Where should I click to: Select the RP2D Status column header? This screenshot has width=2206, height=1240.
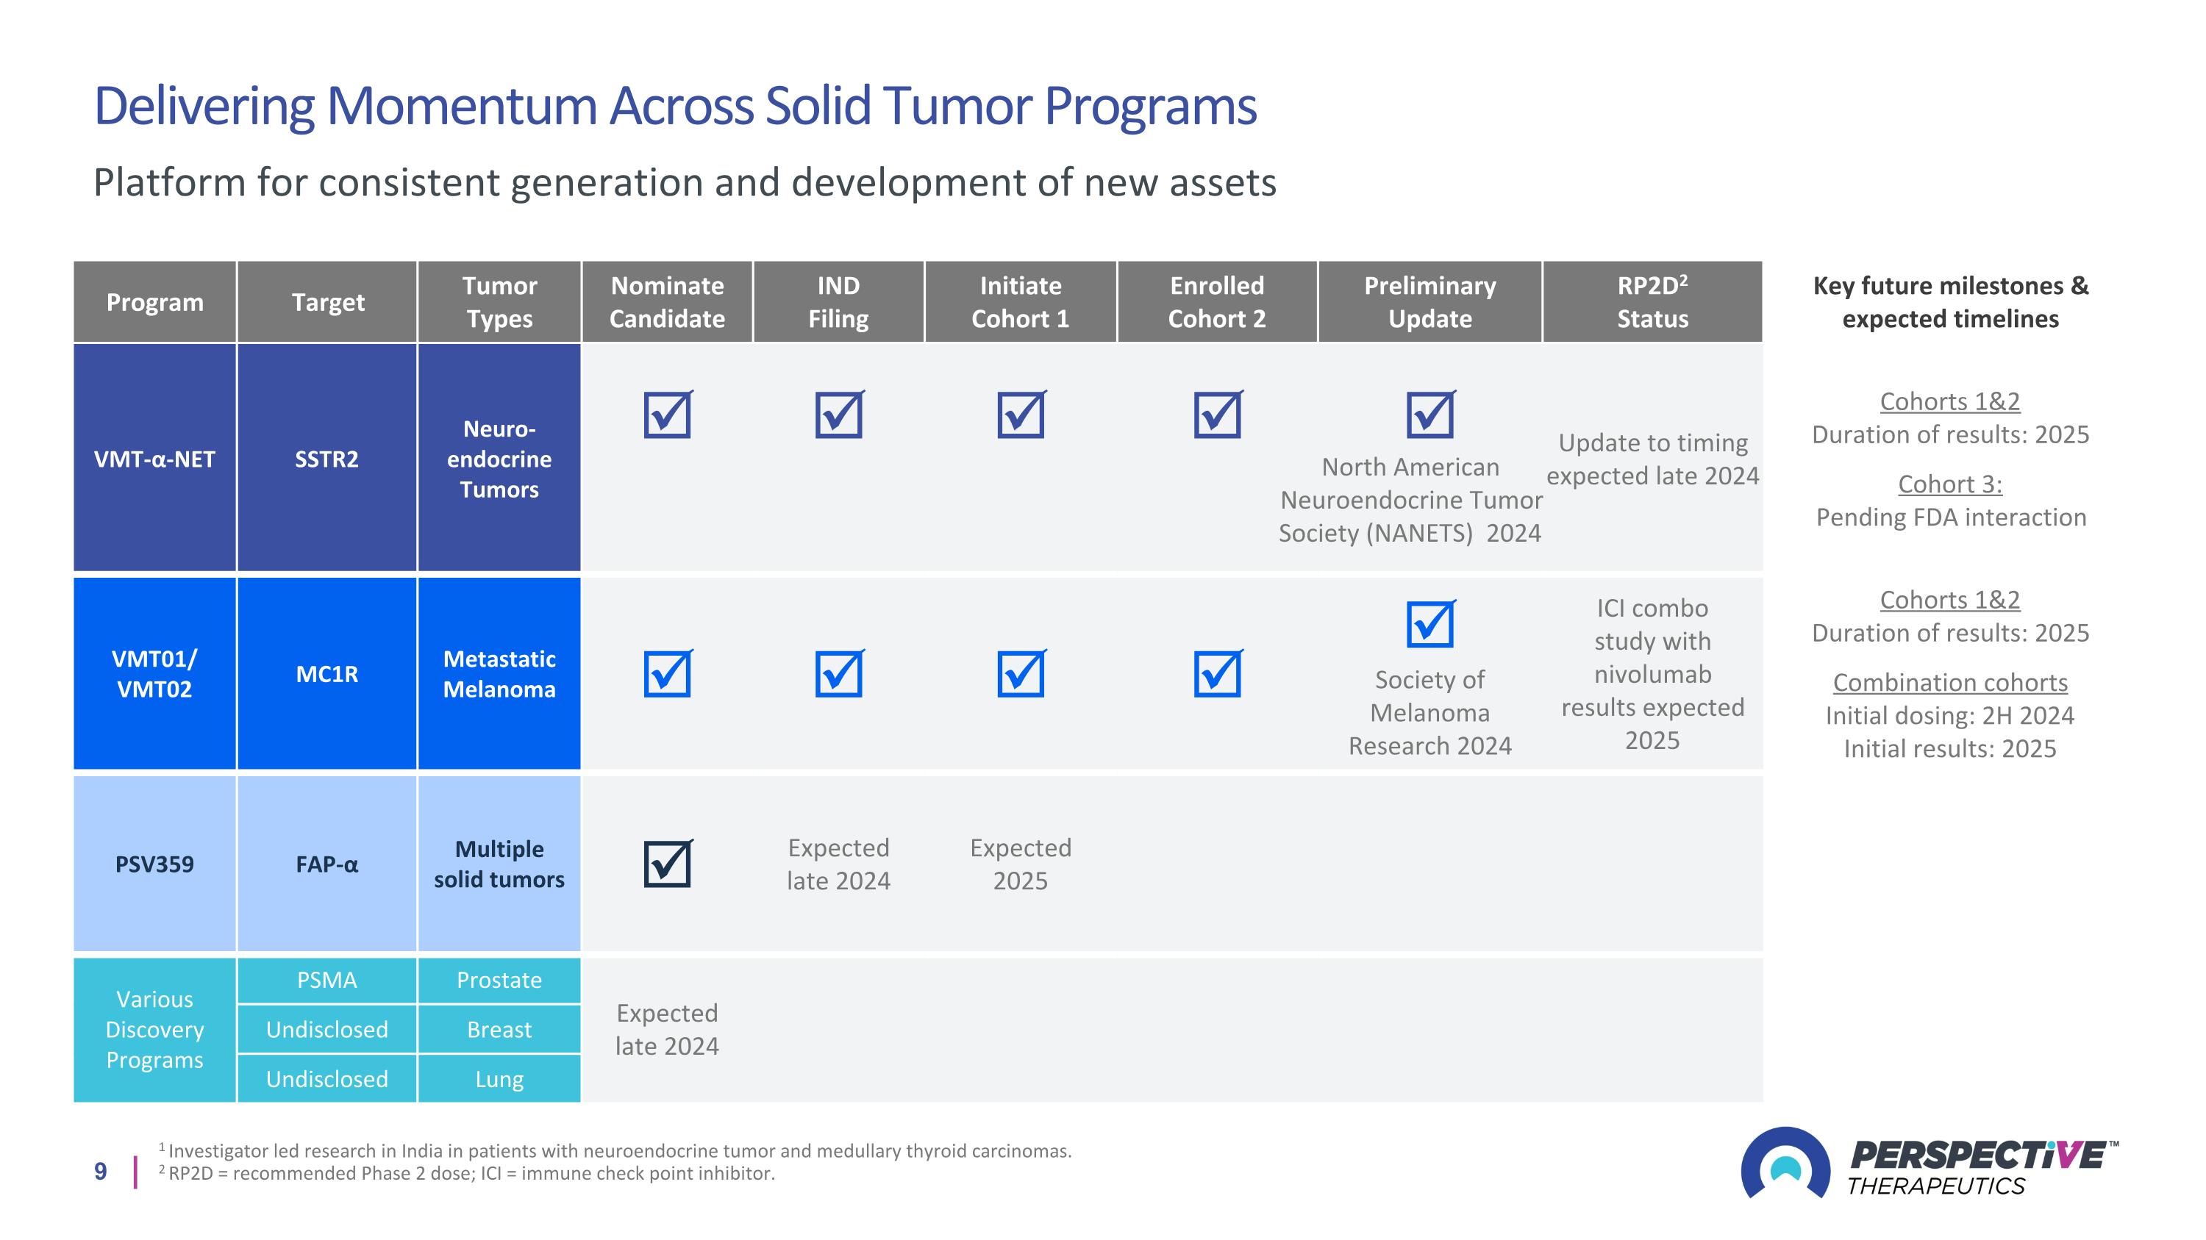coord(1653,302)
